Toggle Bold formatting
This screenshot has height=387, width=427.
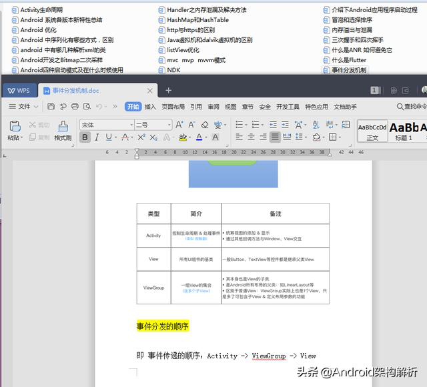point(85,137)
